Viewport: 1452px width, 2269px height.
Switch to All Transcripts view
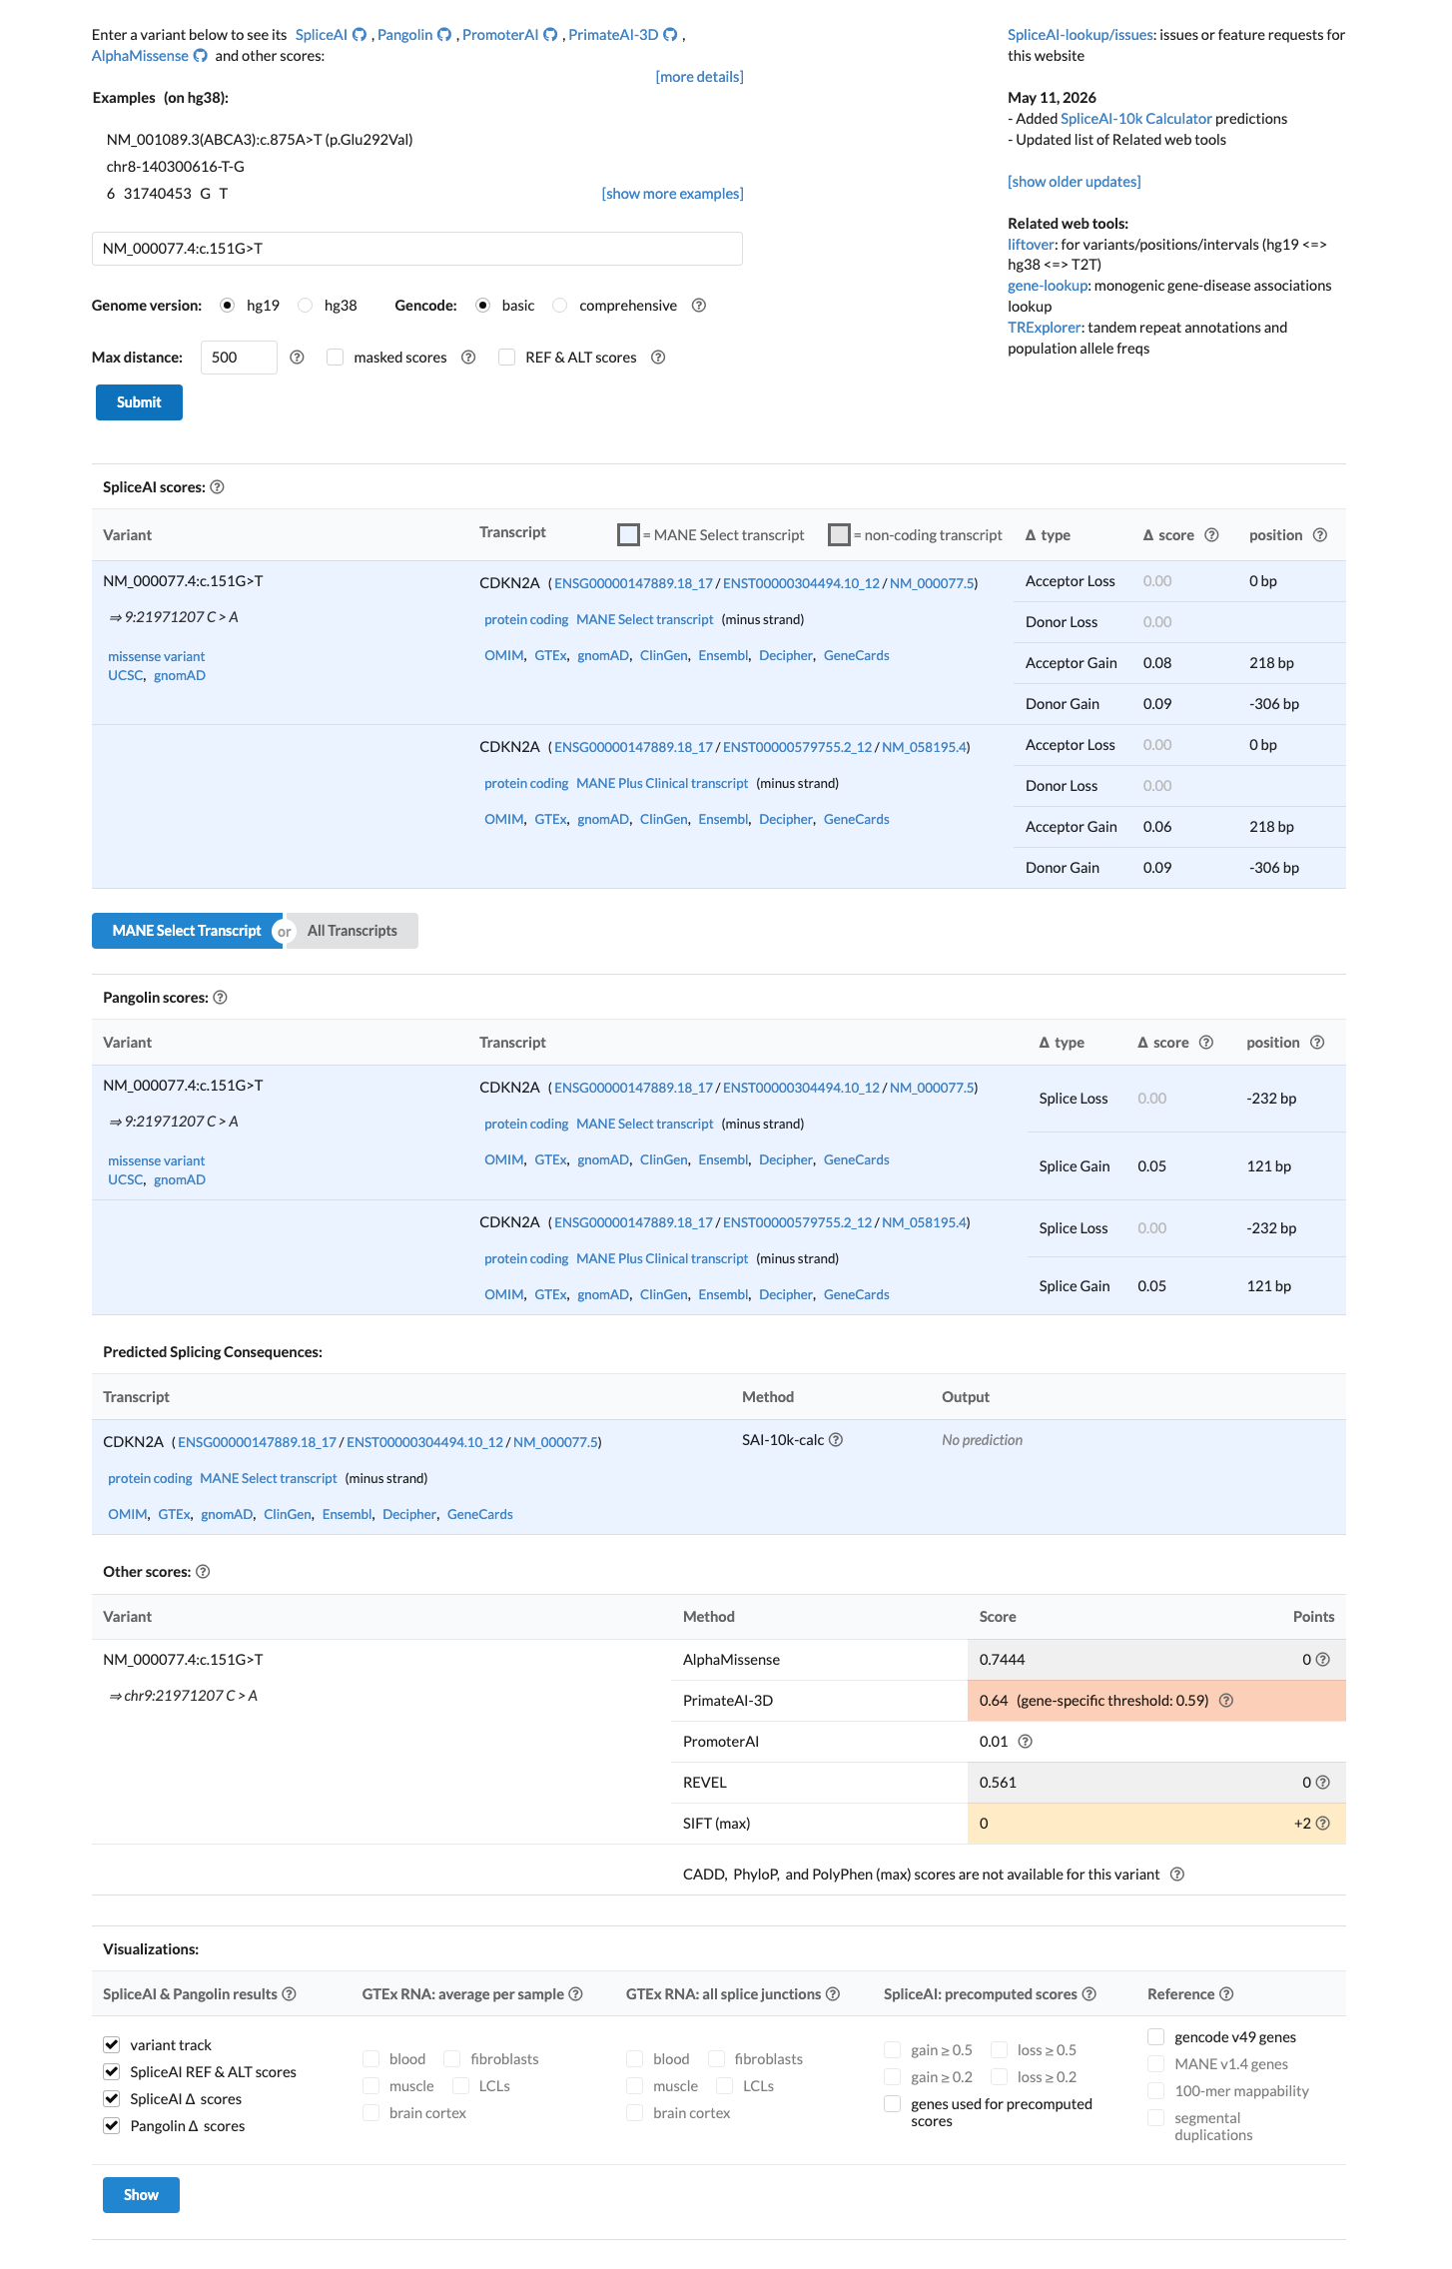pyautogui.click(x=353, y=931)
